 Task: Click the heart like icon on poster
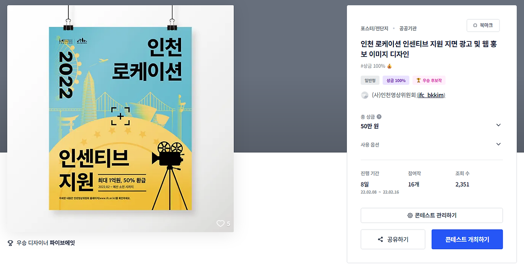(x=221, y=223)
